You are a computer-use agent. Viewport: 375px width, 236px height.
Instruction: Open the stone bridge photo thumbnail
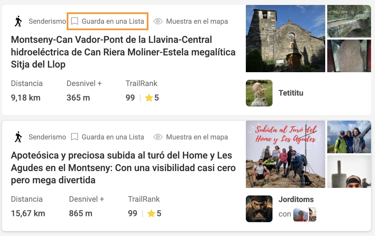pyautogui.click(x=349, y=21)
